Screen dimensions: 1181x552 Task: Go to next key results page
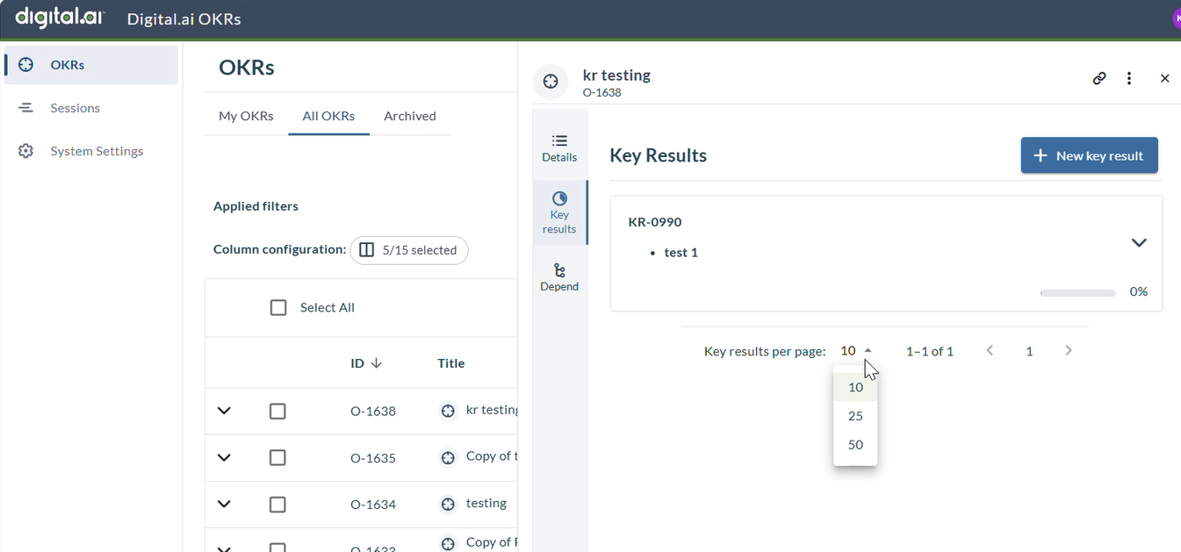tap(1068, 350)
